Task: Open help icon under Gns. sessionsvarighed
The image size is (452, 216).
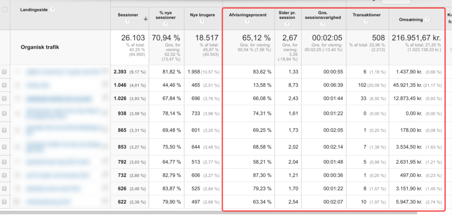Action: [323, 24]
